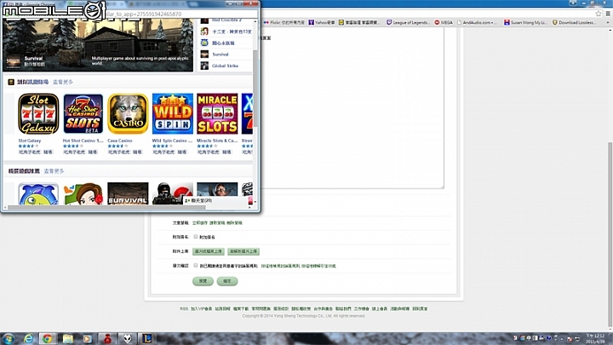Image resolution: width=613 pixels, height=345 pixels.
Task: Open the Yahoo bookmark
Action: (x=322, y=23)
